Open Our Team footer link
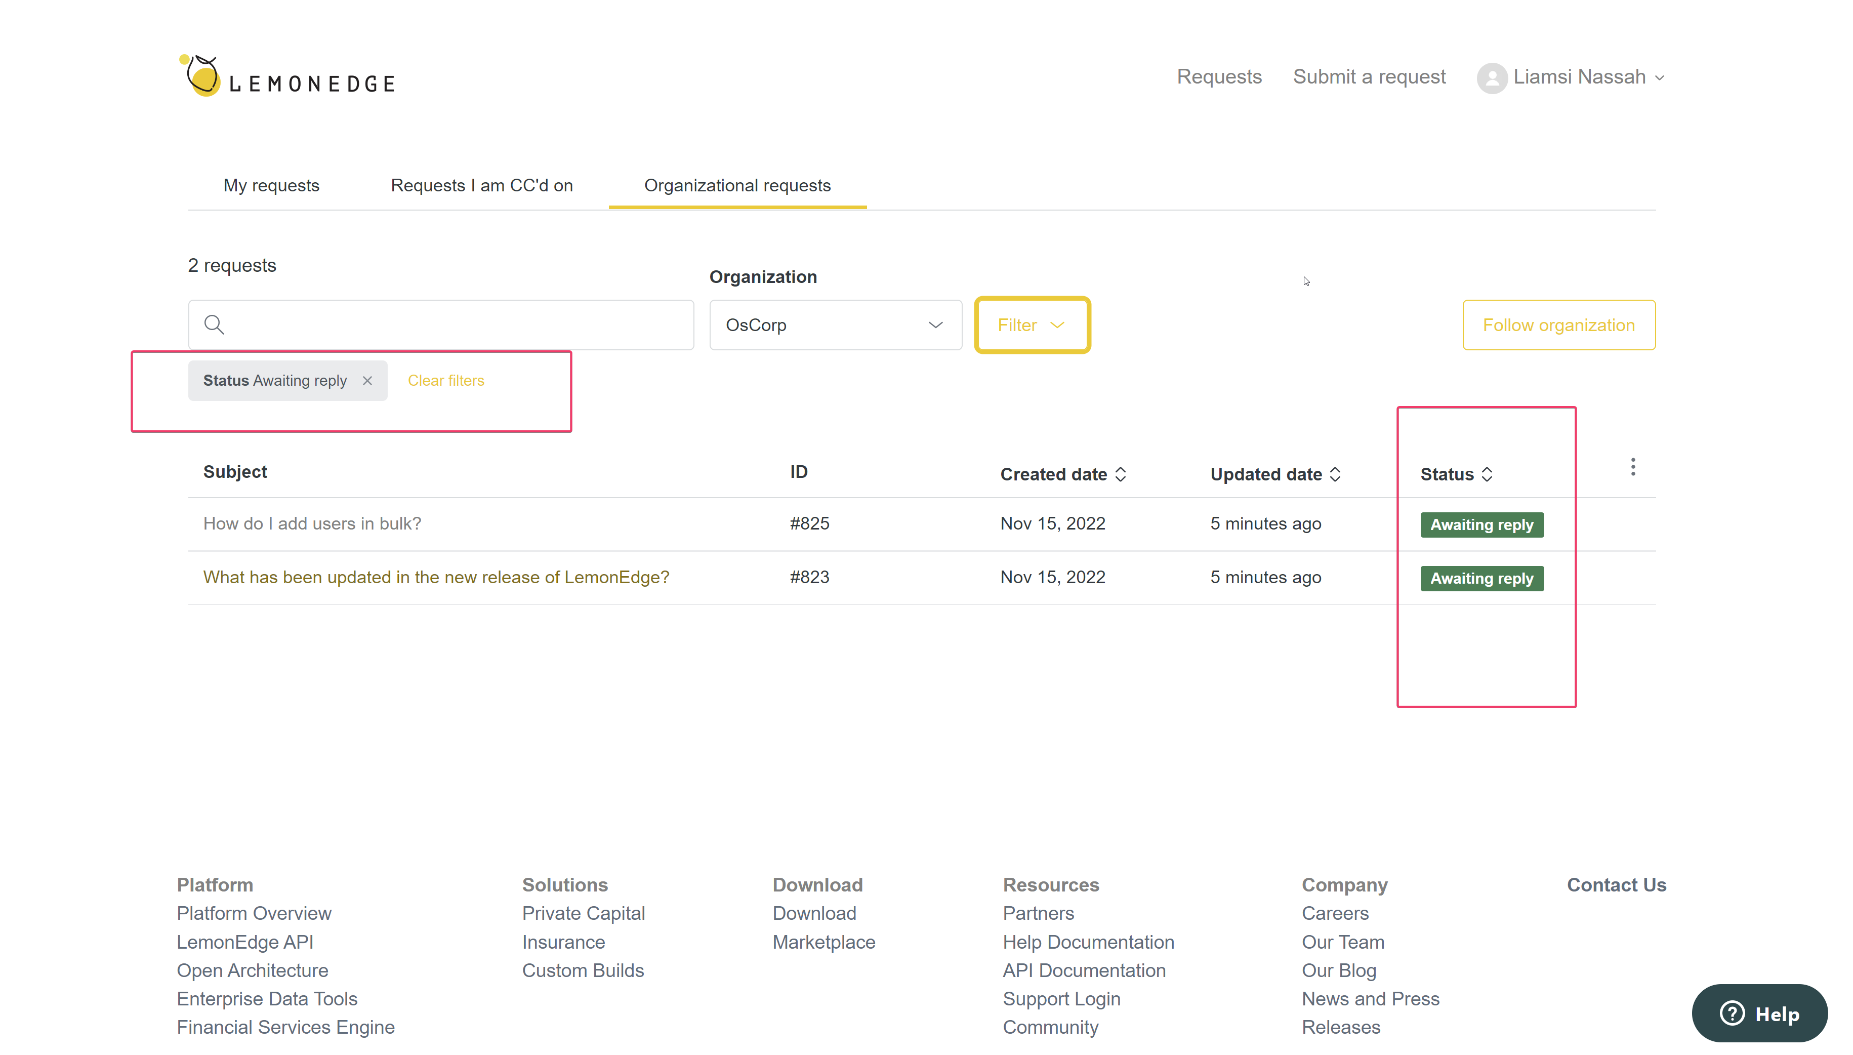This screenshot has width=1853, height=1055. coord(1342,942)
